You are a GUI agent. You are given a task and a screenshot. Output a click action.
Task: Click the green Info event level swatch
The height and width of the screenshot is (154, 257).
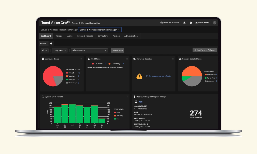point(115,119)
